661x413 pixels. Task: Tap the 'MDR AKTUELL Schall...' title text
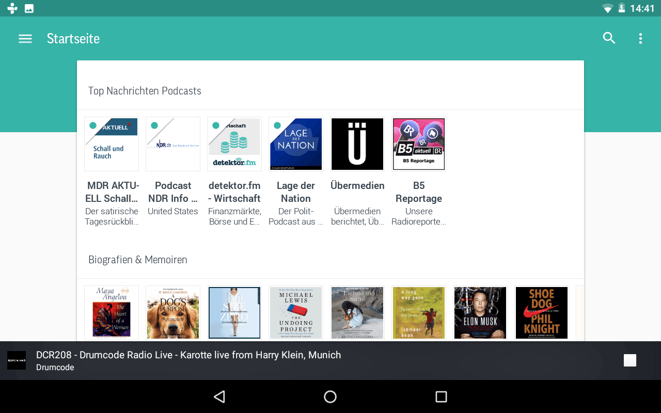(x=112, y=192)
